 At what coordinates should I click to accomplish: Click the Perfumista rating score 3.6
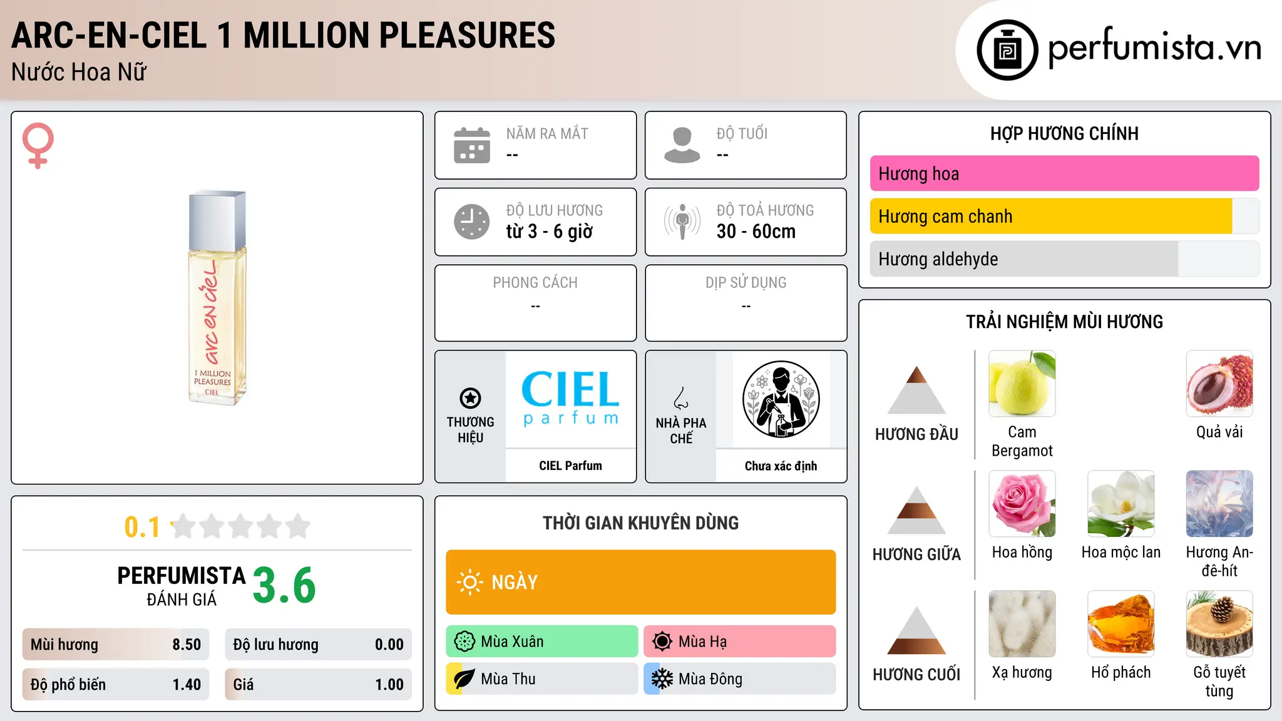[285, 585]
